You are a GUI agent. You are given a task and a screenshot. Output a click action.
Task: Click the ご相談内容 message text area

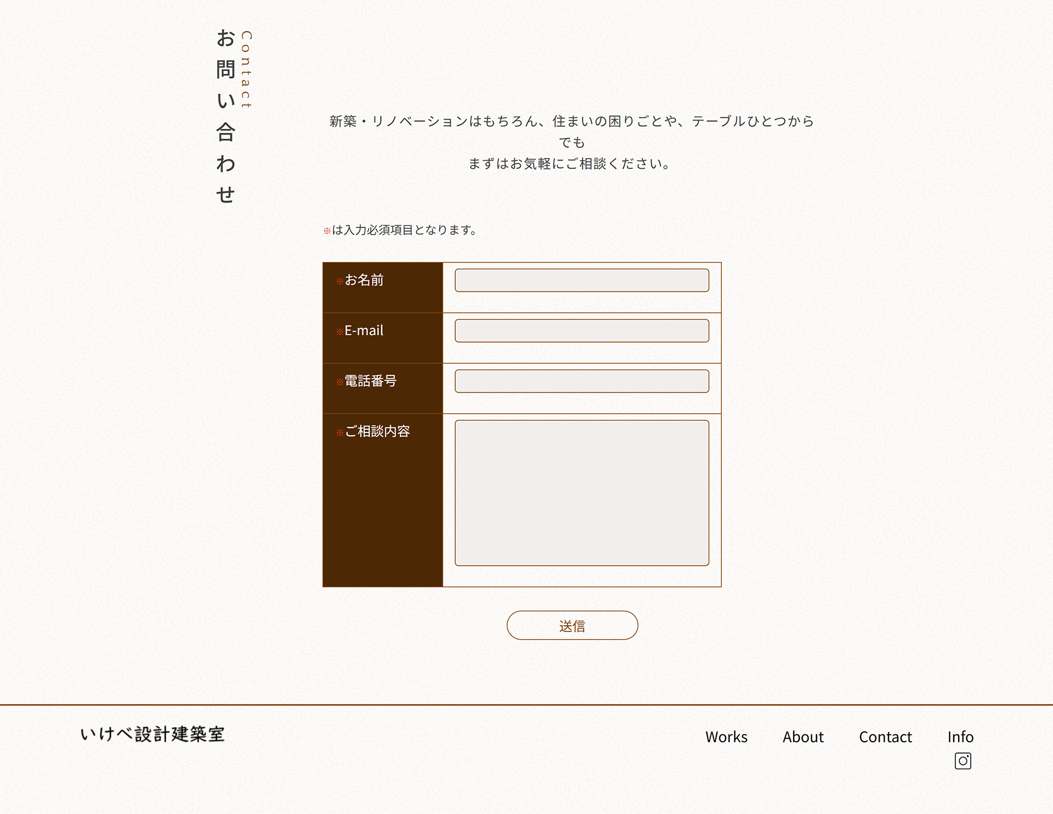(x=581, y=492)
